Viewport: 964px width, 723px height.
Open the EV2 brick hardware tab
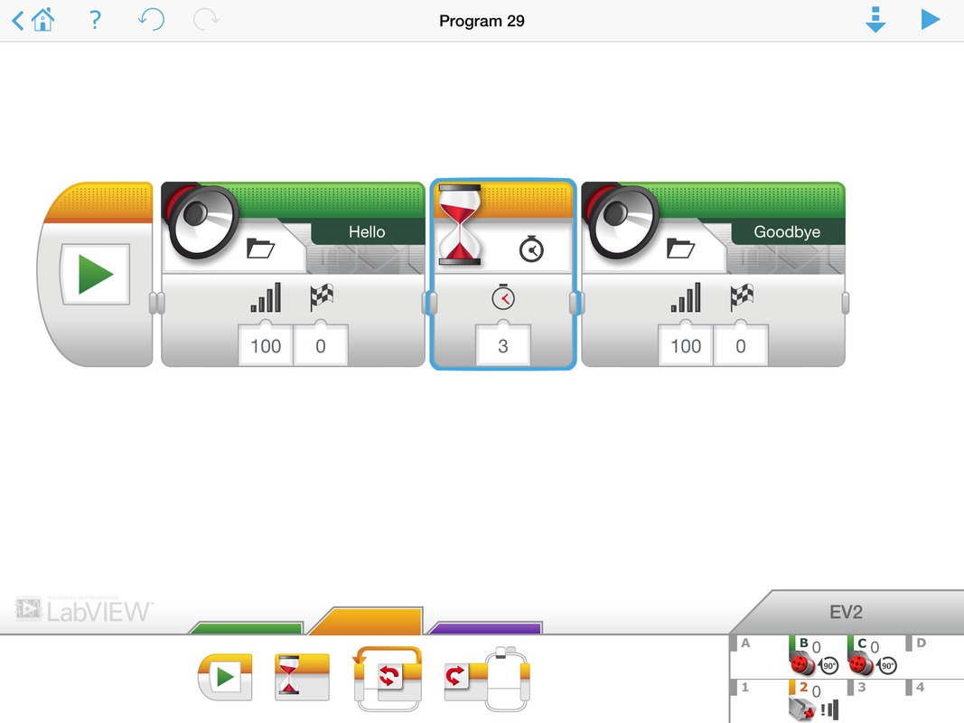[846, 612]
